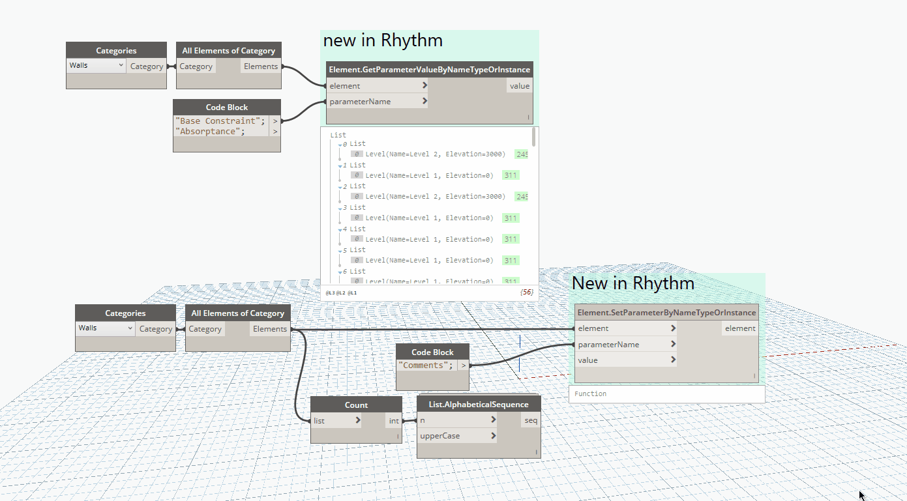The width and height of the screenshot is (907, 501).
Task: Click the element output port of SetParameterByNameTypeOrInstance
Action: tap(740, 328)
